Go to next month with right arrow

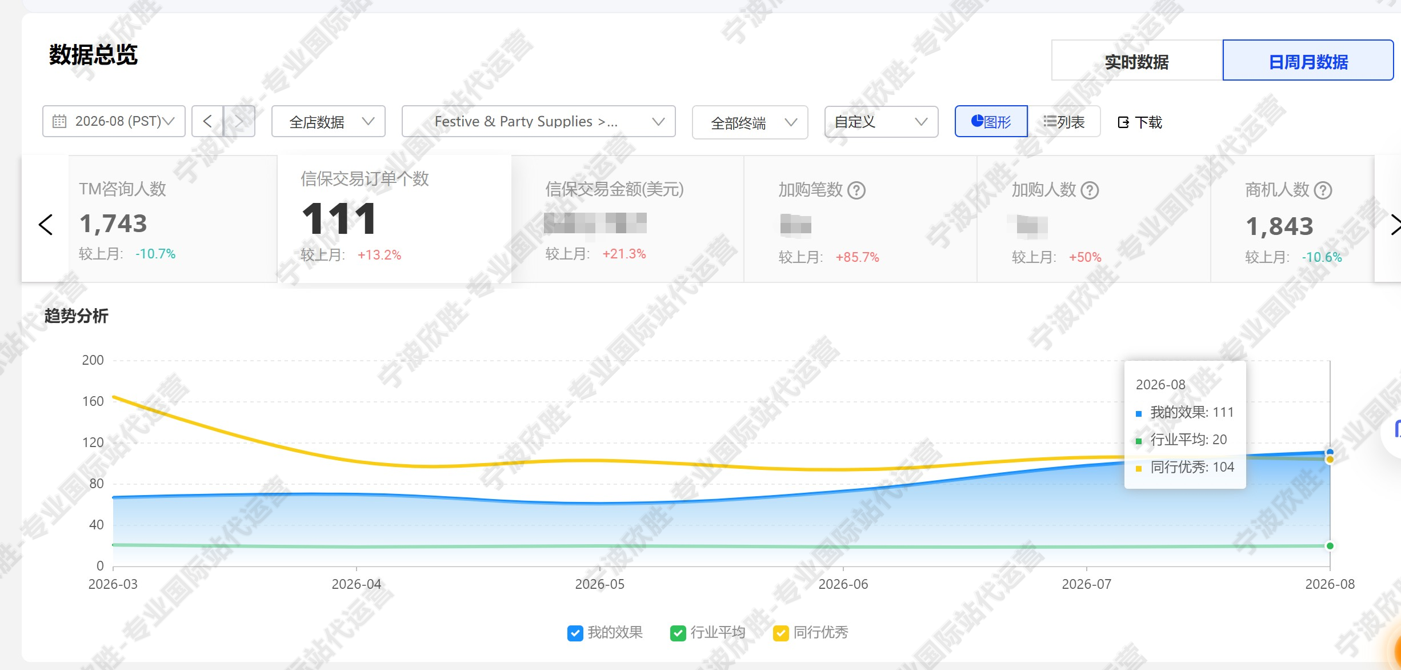[x=239, y=121]
